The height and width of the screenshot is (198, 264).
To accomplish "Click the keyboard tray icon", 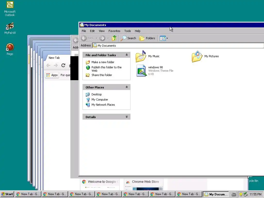I will [x=234, y=194].
